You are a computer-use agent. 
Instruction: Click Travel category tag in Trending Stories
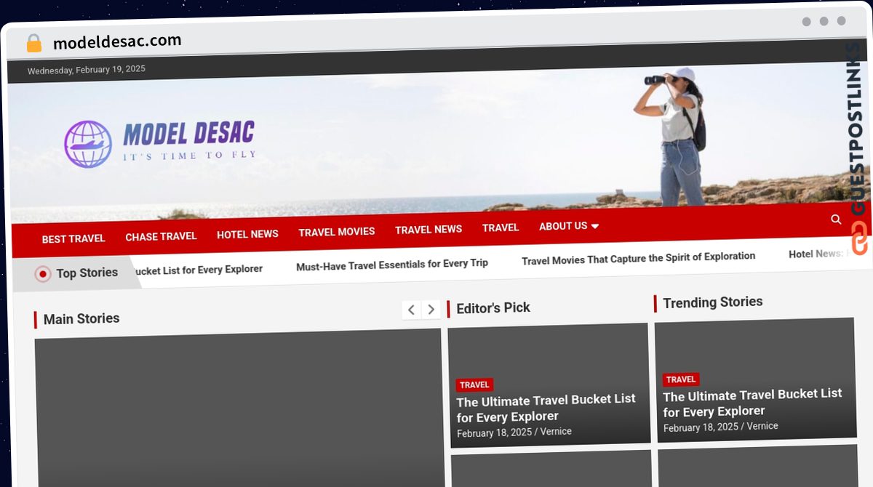pos(681,379)
